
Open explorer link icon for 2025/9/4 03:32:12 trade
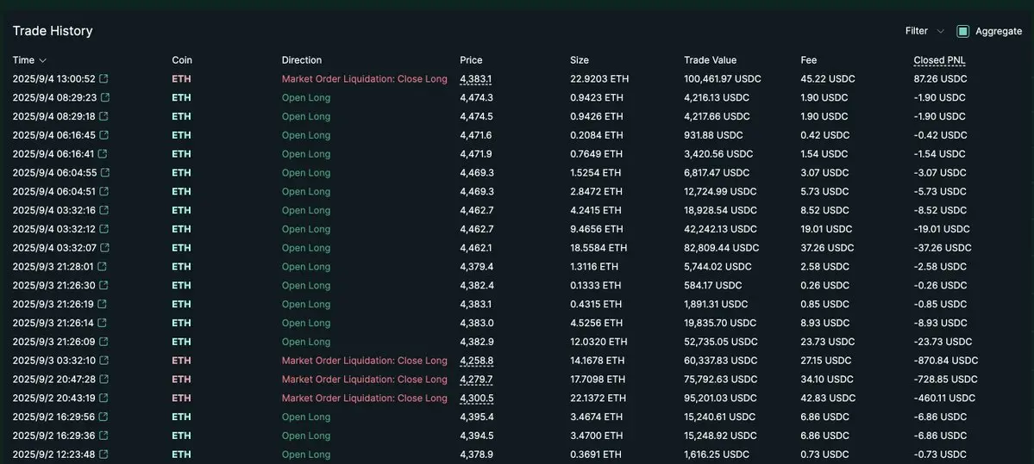point(103,229)
